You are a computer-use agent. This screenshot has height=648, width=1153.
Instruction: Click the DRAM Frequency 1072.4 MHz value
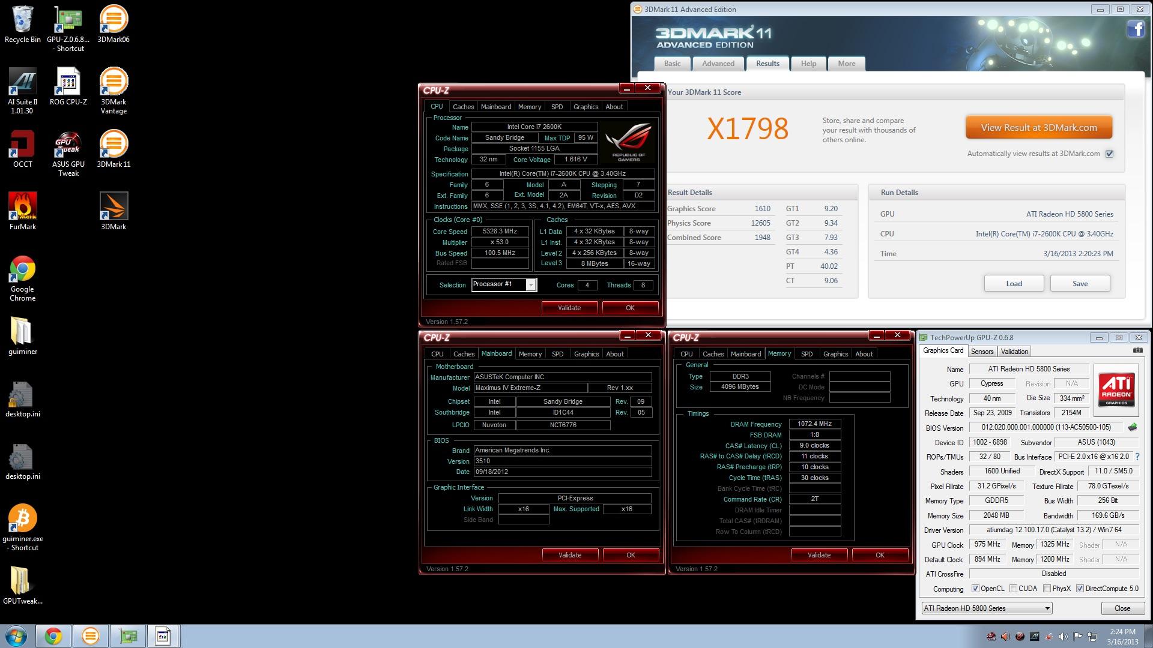click(814, 424)
